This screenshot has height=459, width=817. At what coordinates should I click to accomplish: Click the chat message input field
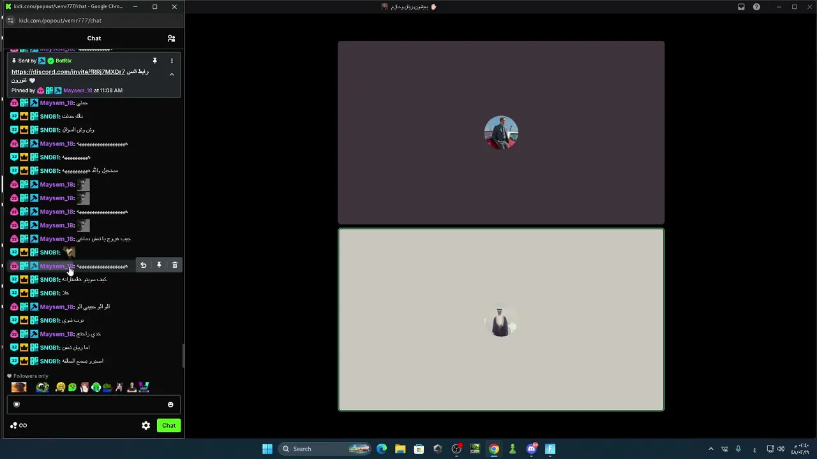click(x=94, y=404)
